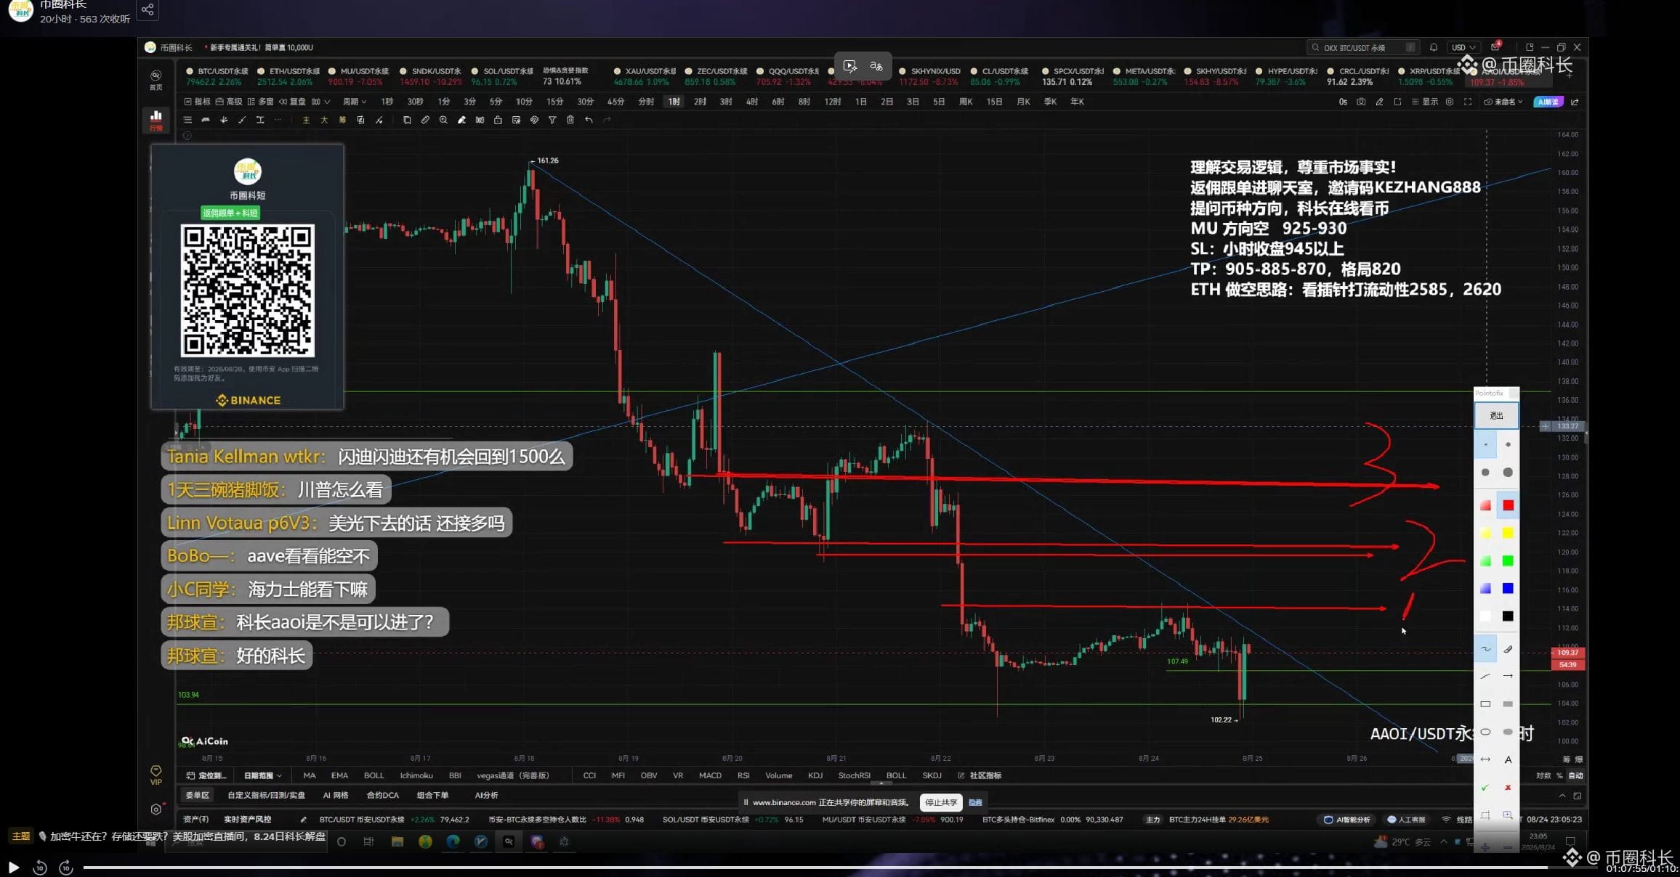Select the 4时 timeframe
The image size is (1680, 877).
(751, 102)
